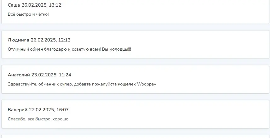
Task: Select review header "Анатолий 23.02.2025, 11:24"
Action: pyautogui.click(x=39, y=75)
